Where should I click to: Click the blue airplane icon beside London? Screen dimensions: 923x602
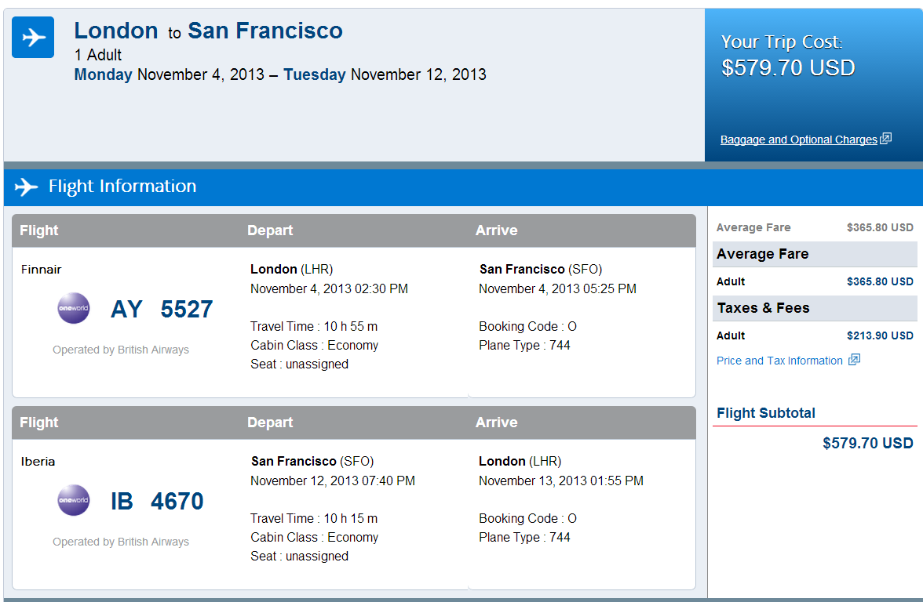[x=33, y=37]
